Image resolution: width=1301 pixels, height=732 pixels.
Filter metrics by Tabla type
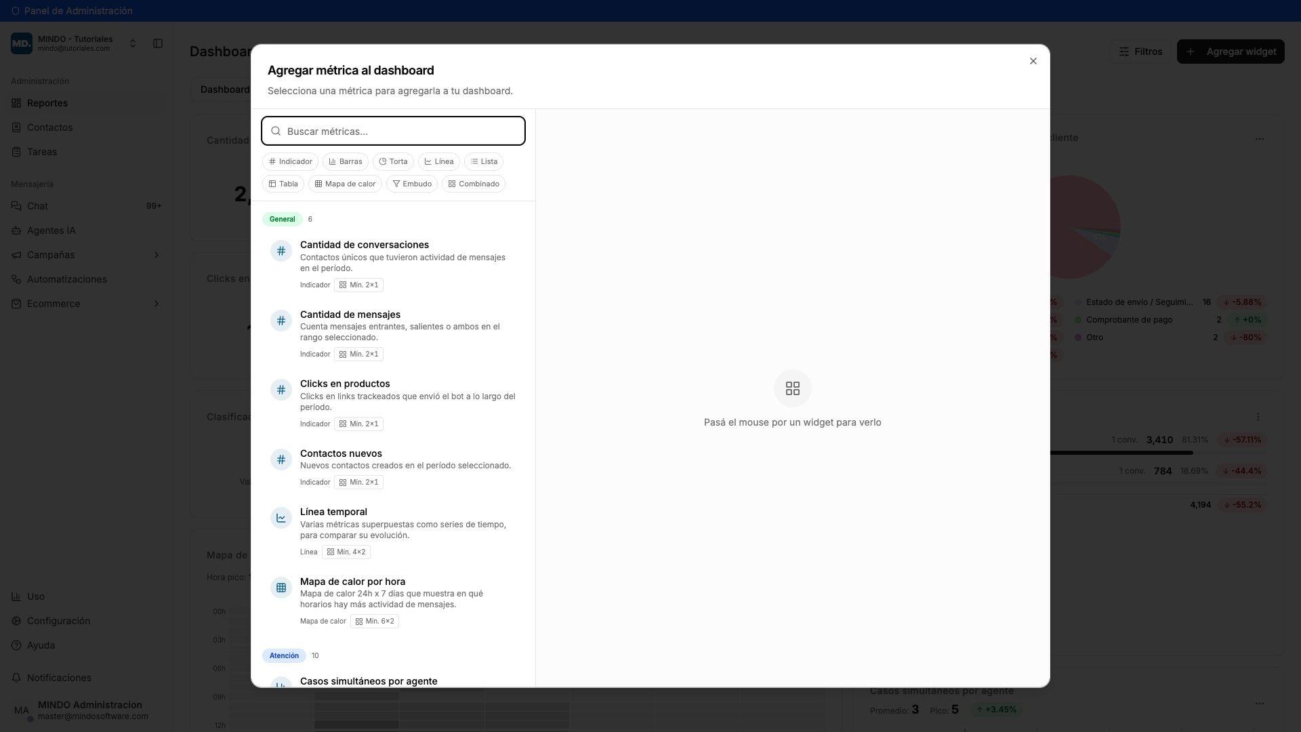(283, 184)
